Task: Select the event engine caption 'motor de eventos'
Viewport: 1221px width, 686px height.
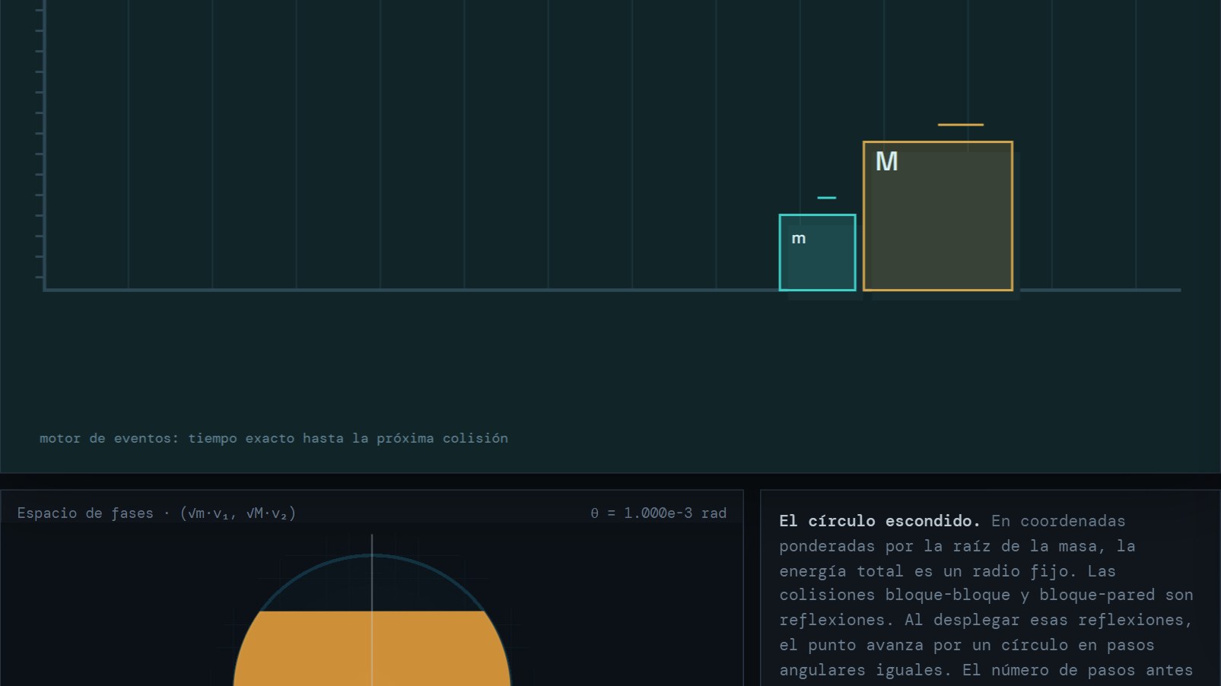Action: (273, 438)
